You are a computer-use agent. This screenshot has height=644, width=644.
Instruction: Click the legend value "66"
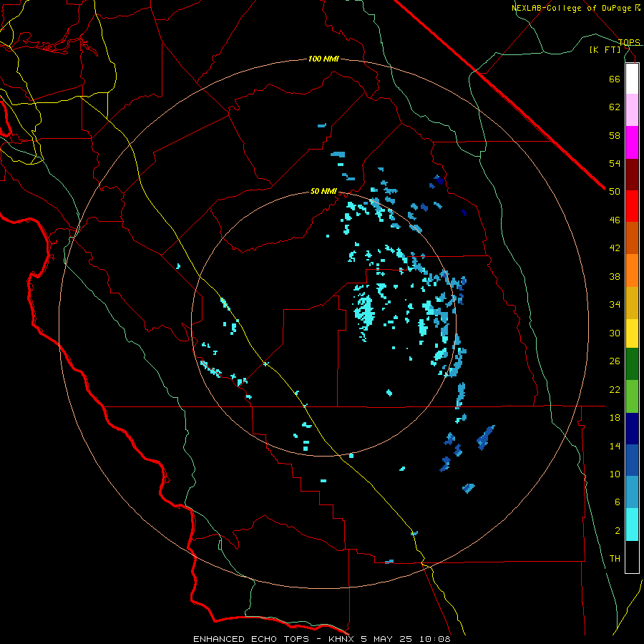click(615, 79)
